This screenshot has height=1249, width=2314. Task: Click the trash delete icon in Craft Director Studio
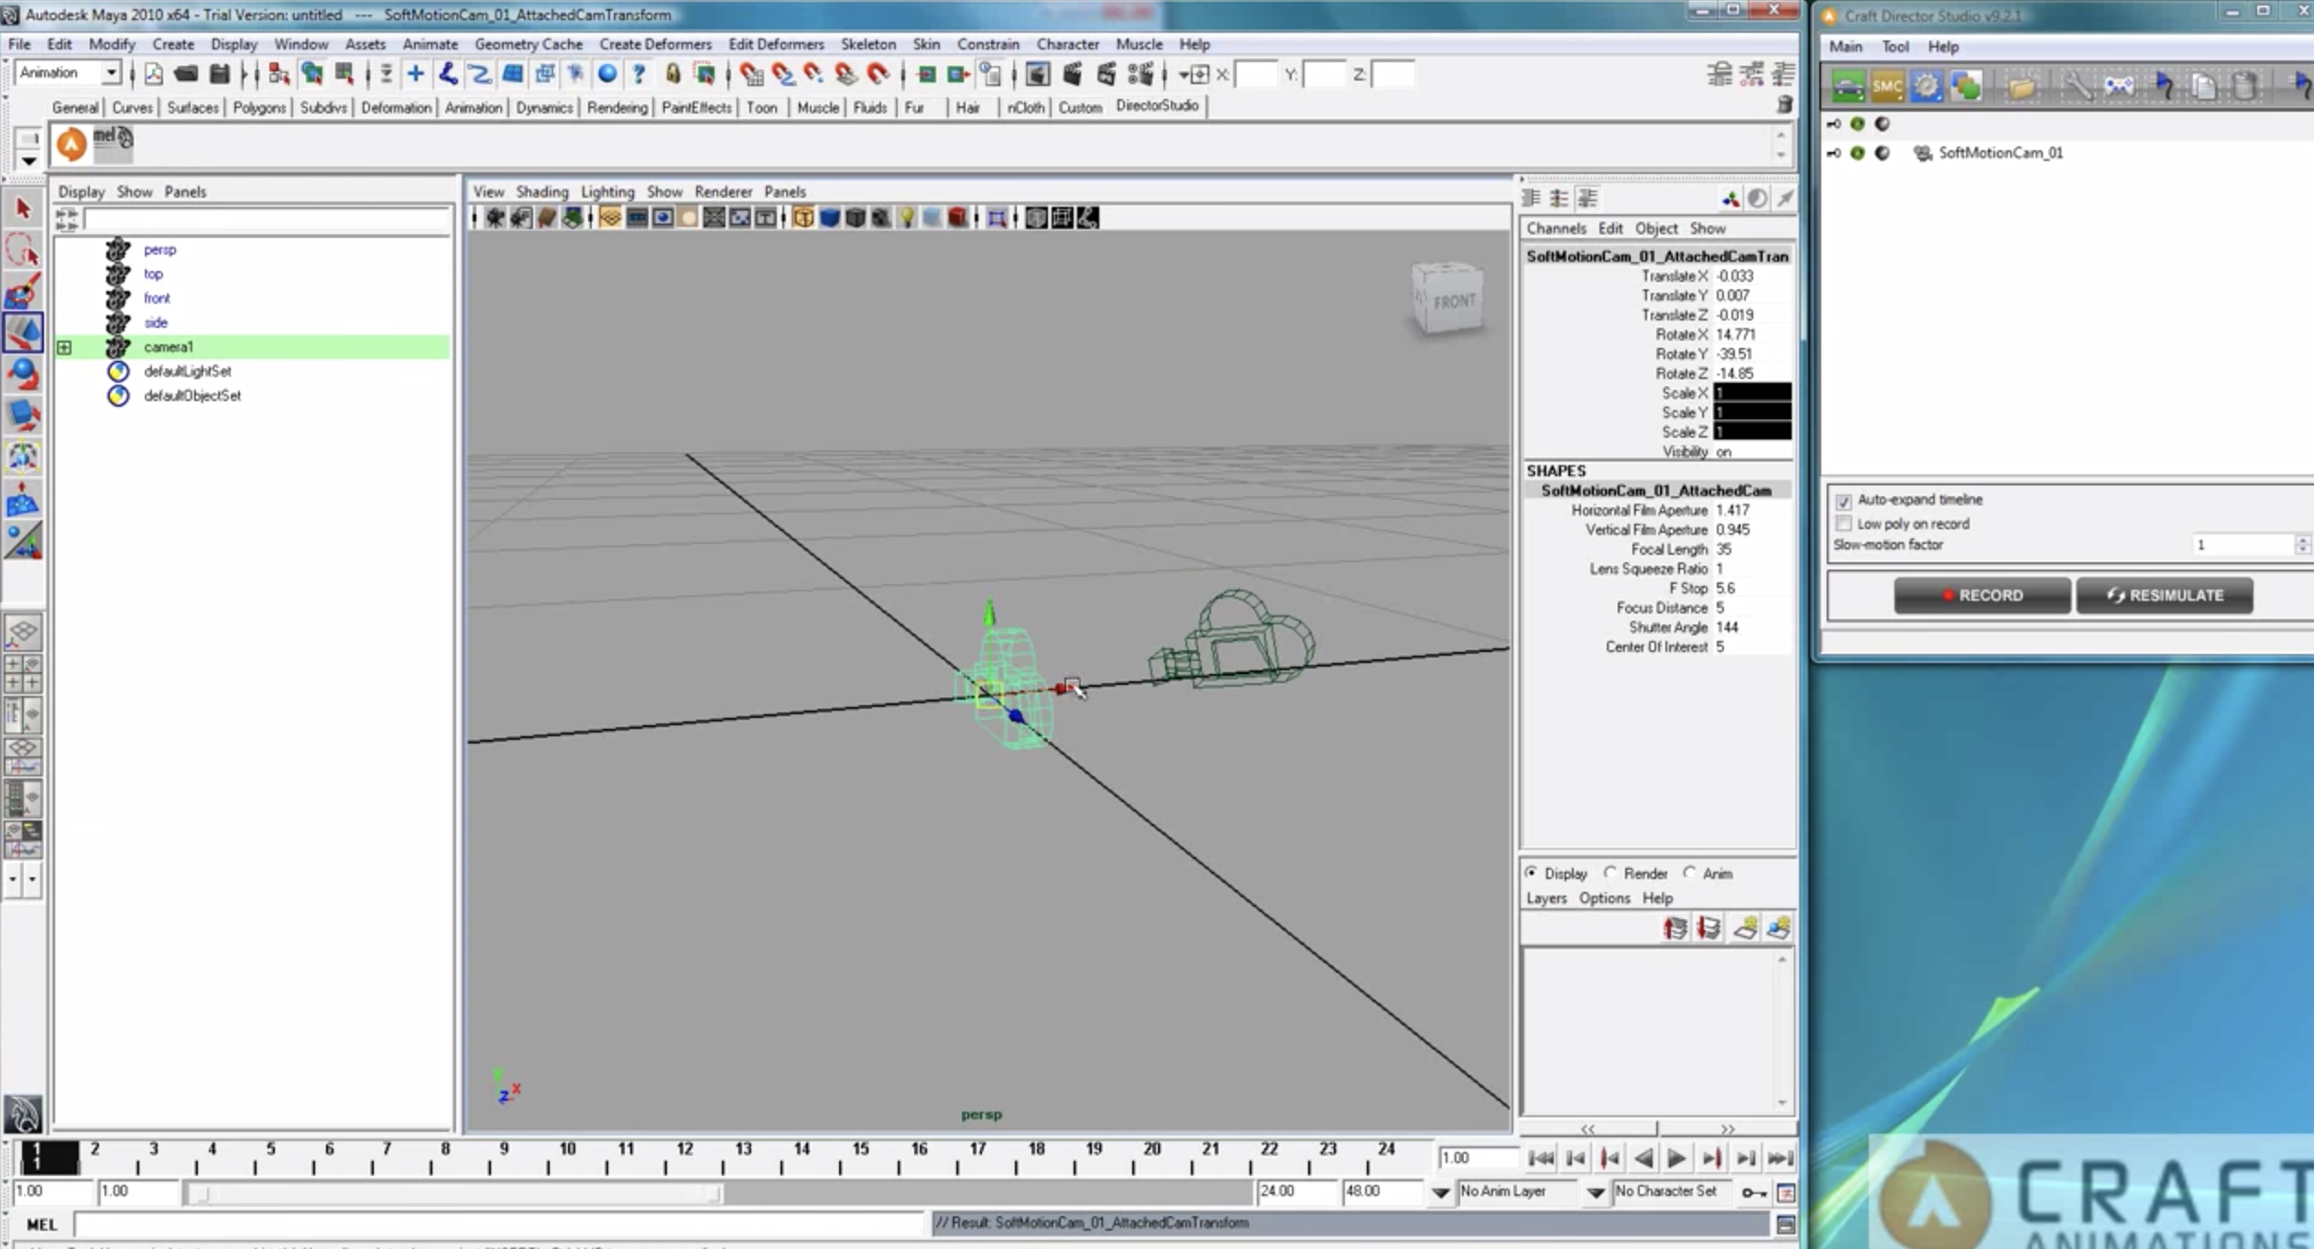[x=2242, y=84]
